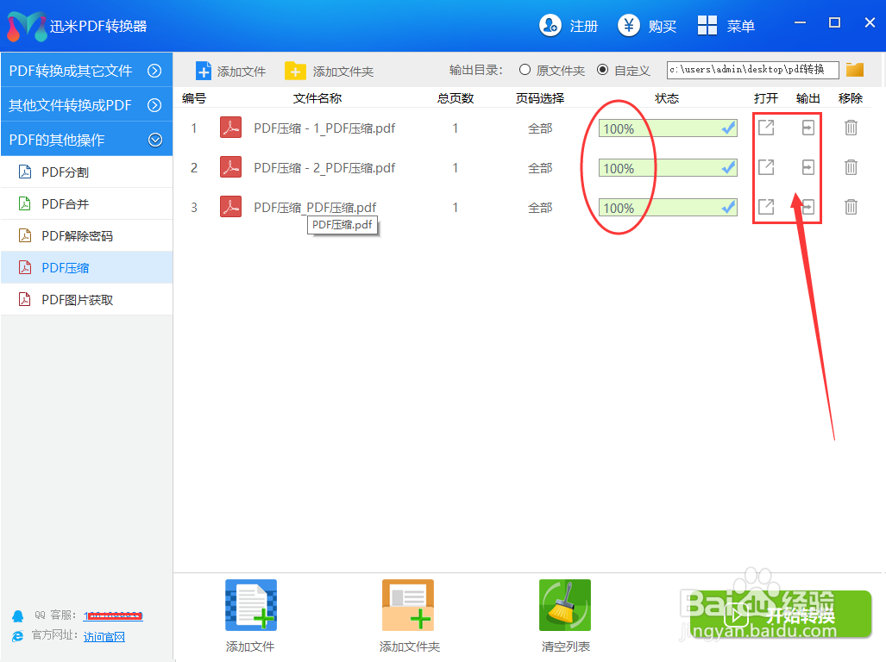
Task: Click row 2's 100% progress bar
Action: tap(668, 168)
